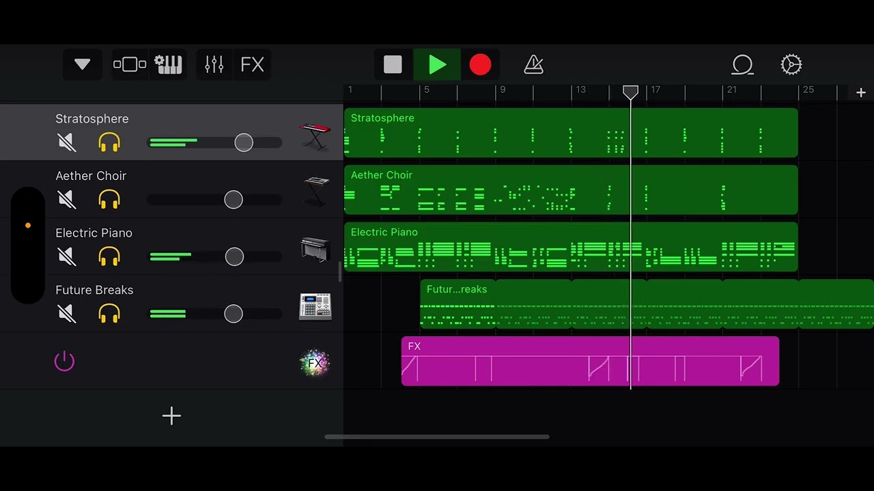This screenshot has width=874, height=491.
Task: Adjust the Future Breaks volume slider knob
Action: click(234, 314)
